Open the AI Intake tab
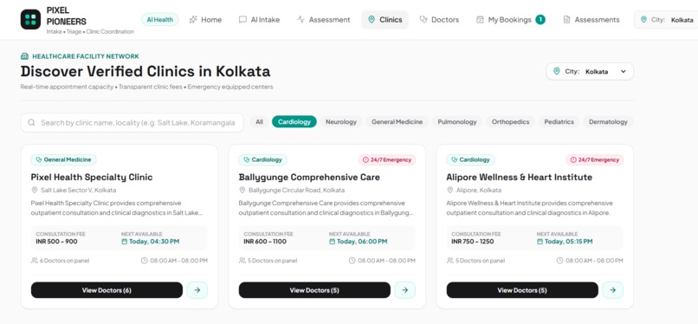Image resolution: width=698 pixels, height=324 pixels. click(260, 20)
